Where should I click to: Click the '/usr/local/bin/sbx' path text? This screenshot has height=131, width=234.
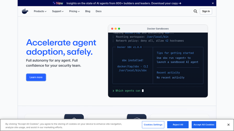pyautogui.click(x=133, y=70)
